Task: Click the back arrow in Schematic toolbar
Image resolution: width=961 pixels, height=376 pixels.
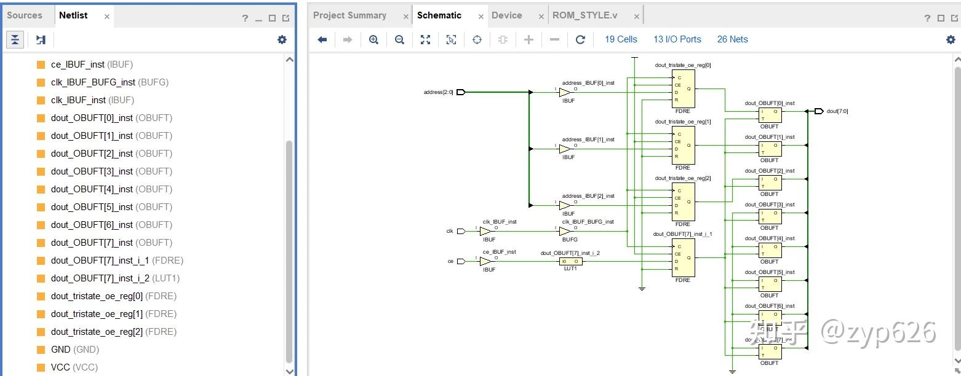Action: [x=322, y=39]
